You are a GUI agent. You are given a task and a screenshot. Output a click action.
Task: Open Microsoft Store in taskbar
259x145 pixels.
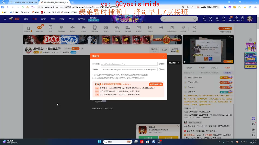point(148,142)
